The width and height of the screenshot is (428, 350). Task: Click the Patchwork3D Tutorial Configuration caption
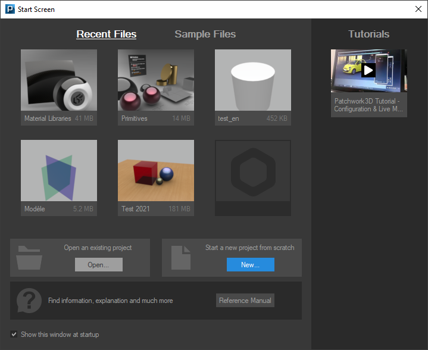368,105
